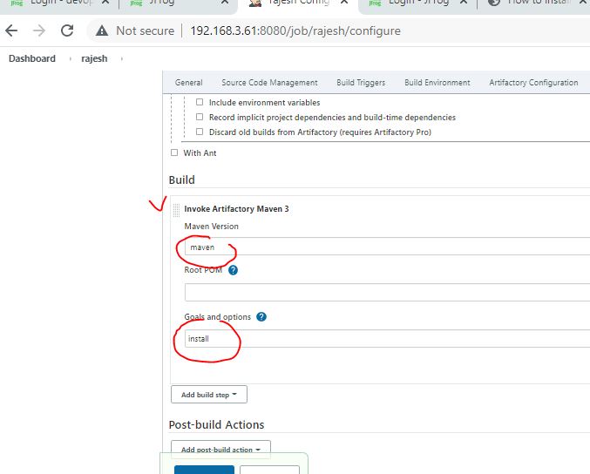590x474 pixels.
Task: Open help icon beside Goals and options
Action: tap(261, 317)
